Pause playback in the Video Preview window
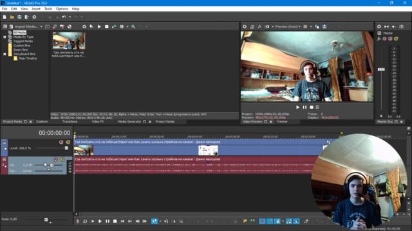Image resolution: width=412 pixels, height=231 pixels. pyautogui.click(x=304, y=107)
